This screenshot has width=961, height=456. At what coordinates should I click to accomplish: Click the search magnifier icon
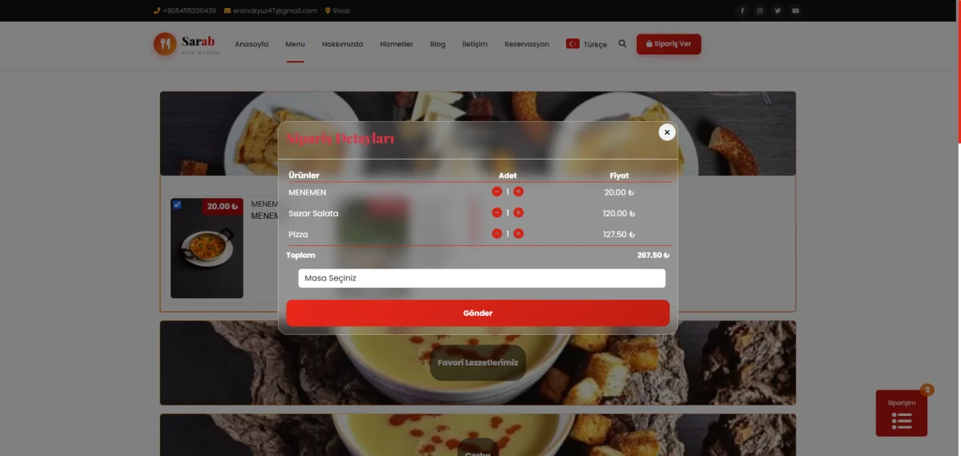pyautogui.click(x=622, y=44)
